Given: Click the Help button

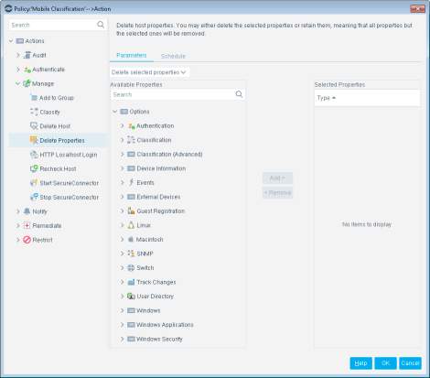Looking at the screenshot, I should point(360,363).
